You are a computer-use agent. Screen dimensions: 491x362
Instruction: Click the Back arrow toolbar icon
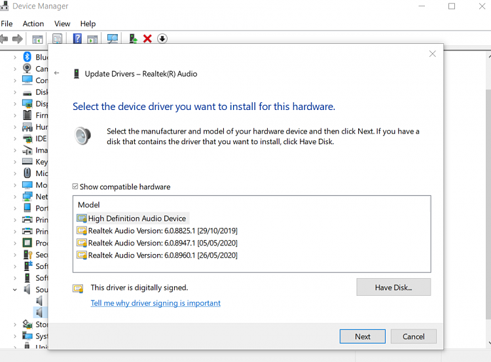point(4,39)
